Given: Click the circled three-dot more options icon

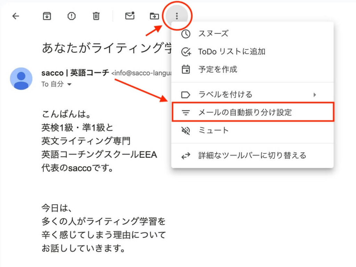Looking at the screenshot, I should 177,16.
